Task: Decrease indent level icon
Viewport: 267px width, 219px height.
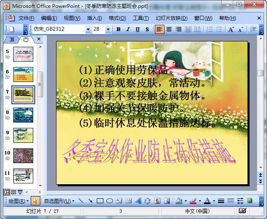Action: [253, 29]
